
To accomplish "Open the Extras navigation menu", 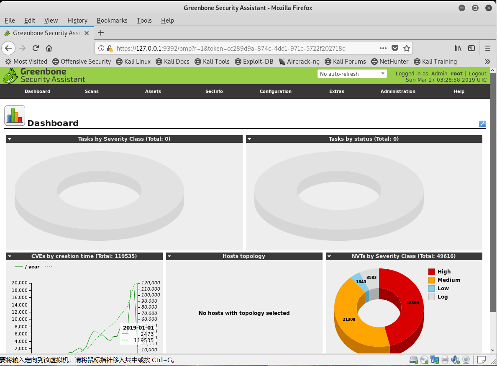I will coord(337,91).
